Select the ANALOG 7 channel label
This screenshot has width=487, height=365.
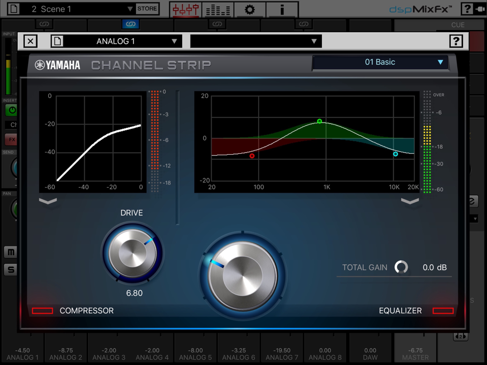(281, 357)
